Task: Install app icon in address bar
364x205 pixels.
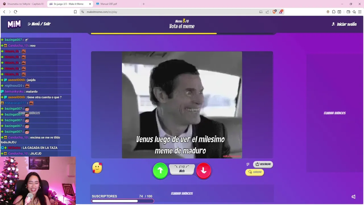Action: point(261,12)
